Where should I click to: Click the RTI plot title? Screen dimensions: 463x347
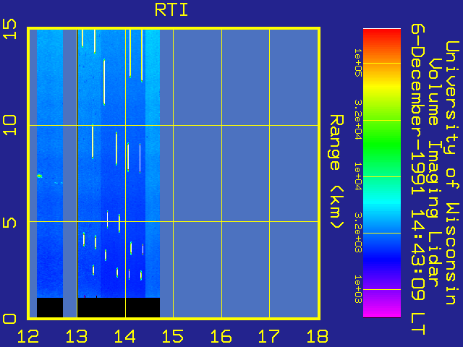click(x=171, y=10)
